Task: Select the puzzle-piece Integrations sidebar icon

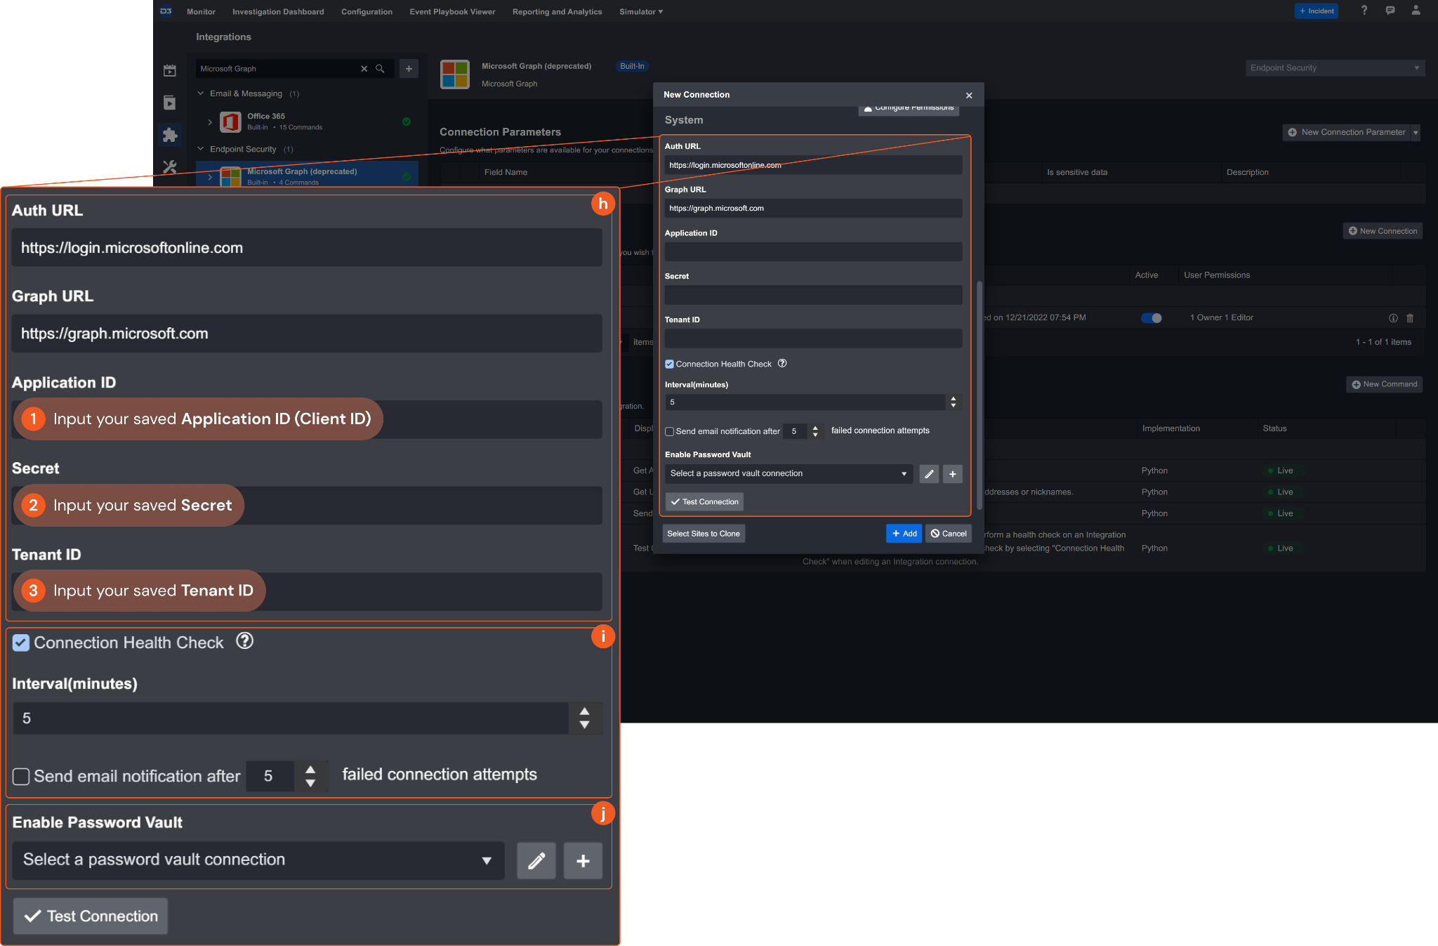Action: pos(169,135)
